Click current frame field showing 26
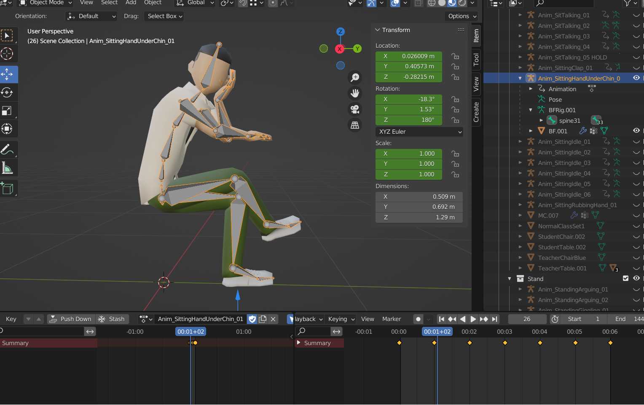Screen dimensions: 644x405 coord(527,319)
